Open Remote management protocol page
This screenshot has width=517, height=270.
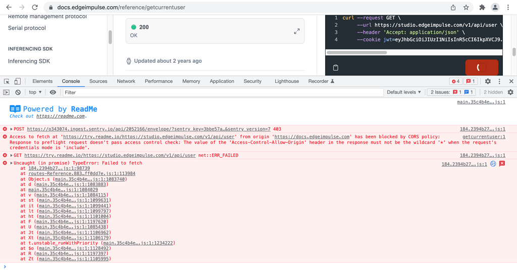47,17
